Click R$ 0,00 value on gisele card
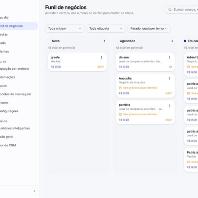Image resolution: width=198 pixels, height=198 pixels. point(56,67)
